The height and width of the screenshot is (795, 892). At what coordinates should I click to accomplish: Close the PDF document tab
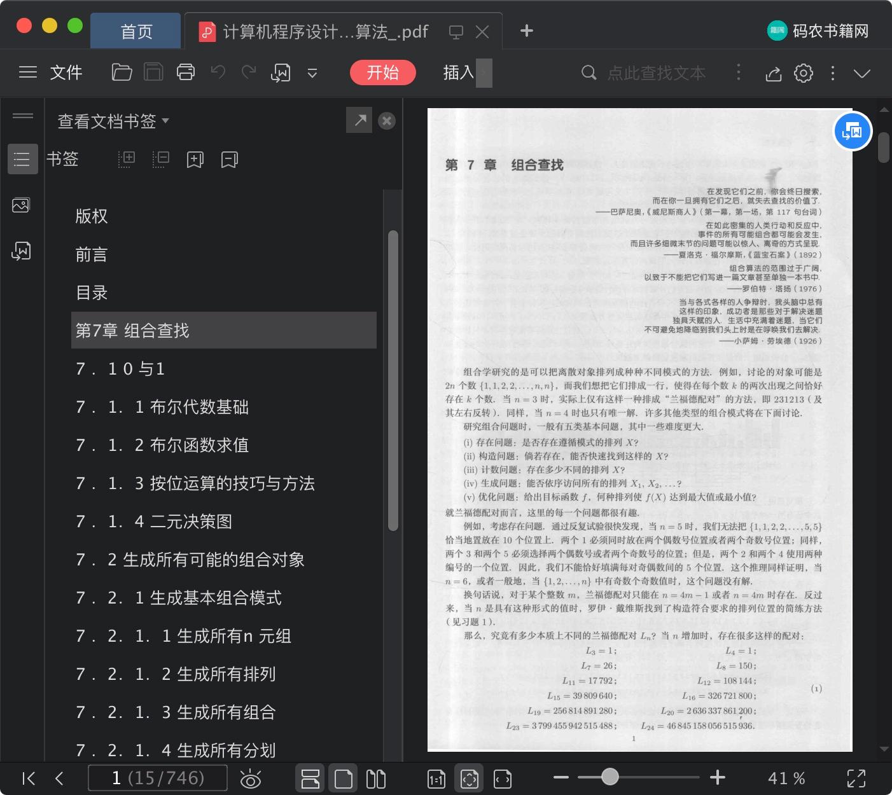click(x=482, y=32)
